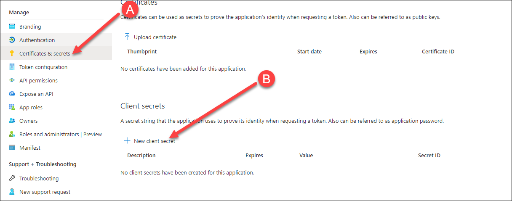This screenshot has width=512, height=201.
Task: Add a New client secret
Action: click(154, 141)
